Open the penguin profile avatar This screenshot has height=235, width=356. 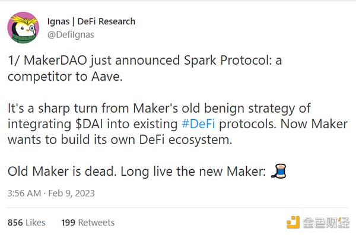23,27
